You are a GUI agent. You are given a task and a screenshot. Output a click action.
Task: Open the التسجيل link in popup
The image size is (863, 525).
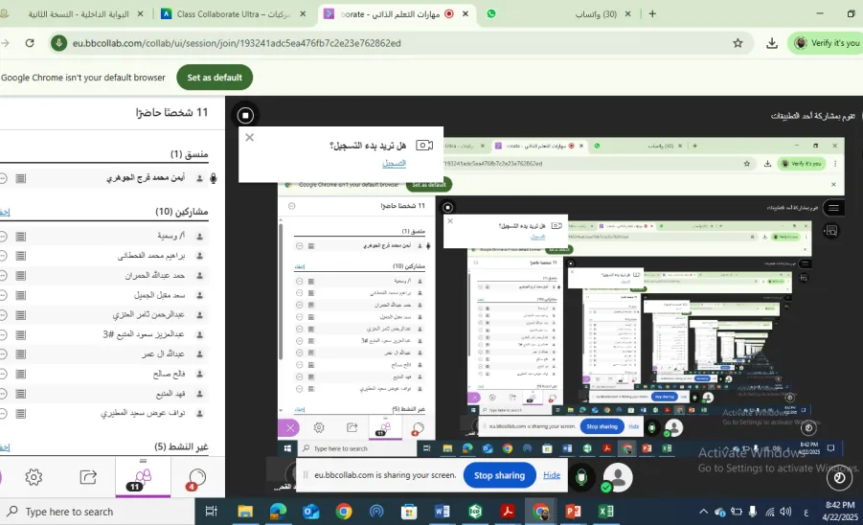394,164
